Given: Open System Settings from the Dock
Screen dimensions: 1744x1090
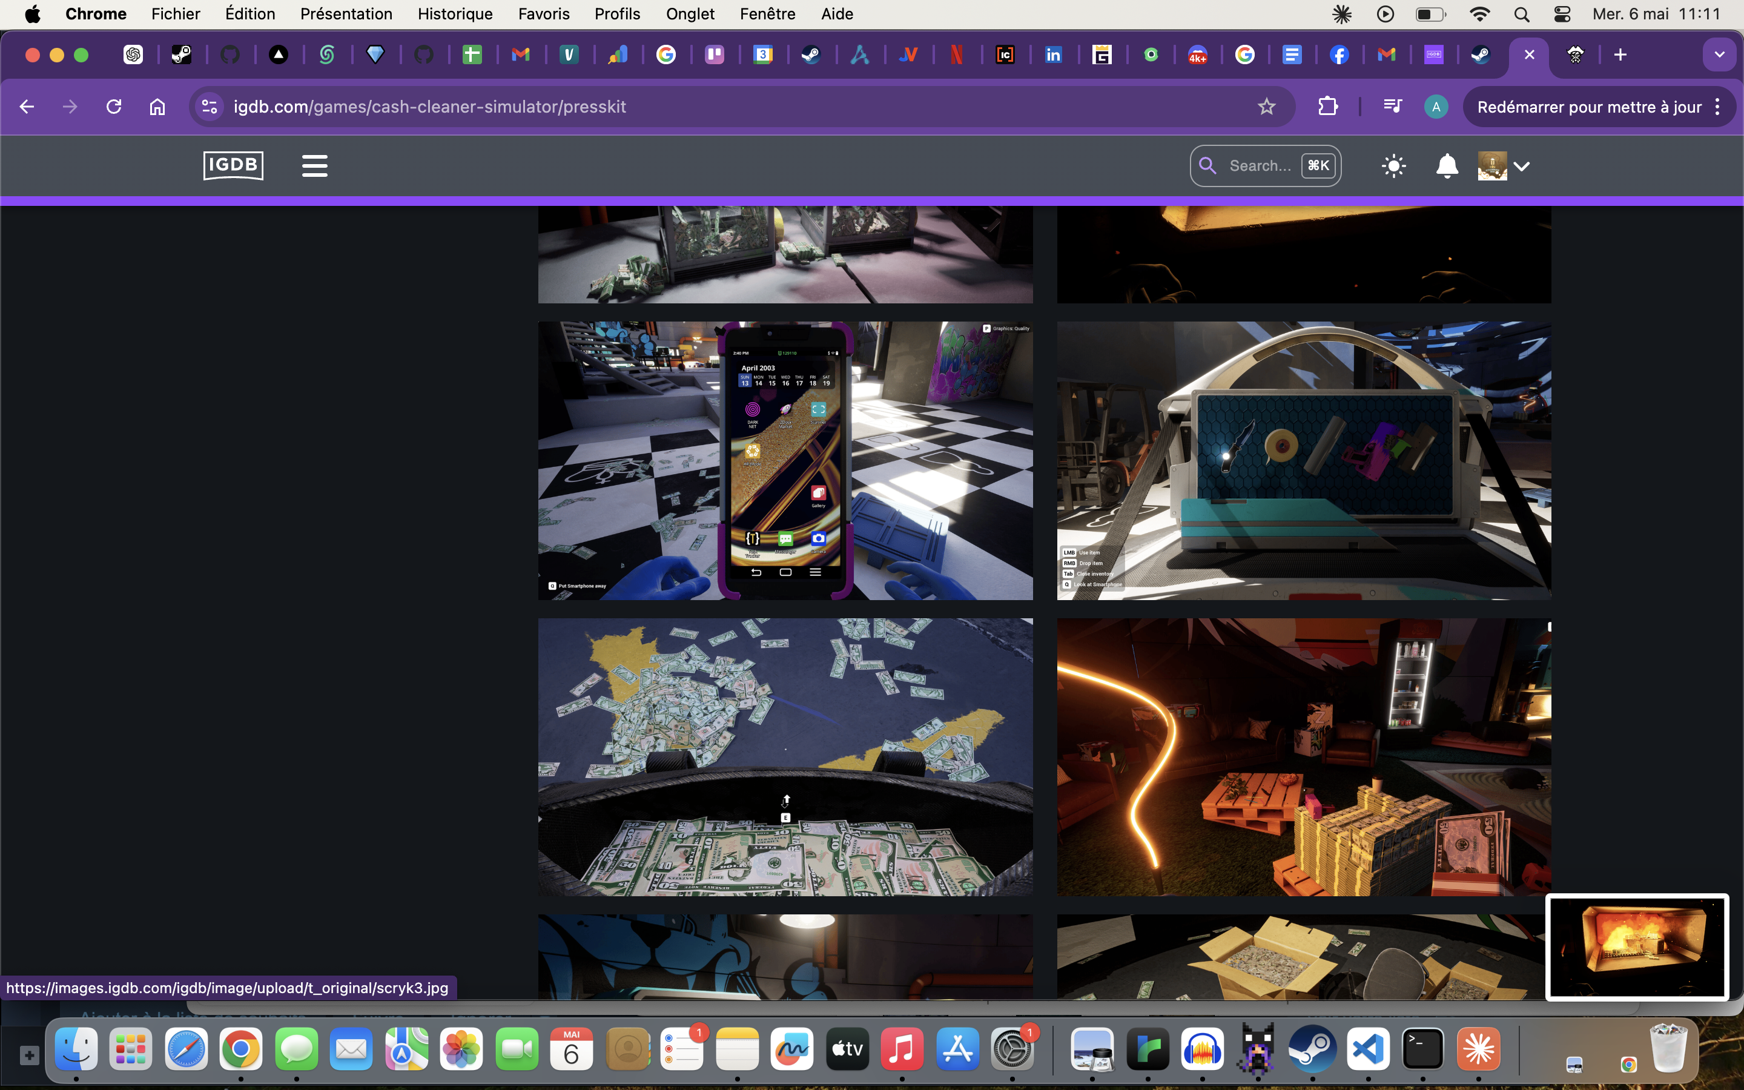Looking at the screenshot, I should click(1012, 1049).
